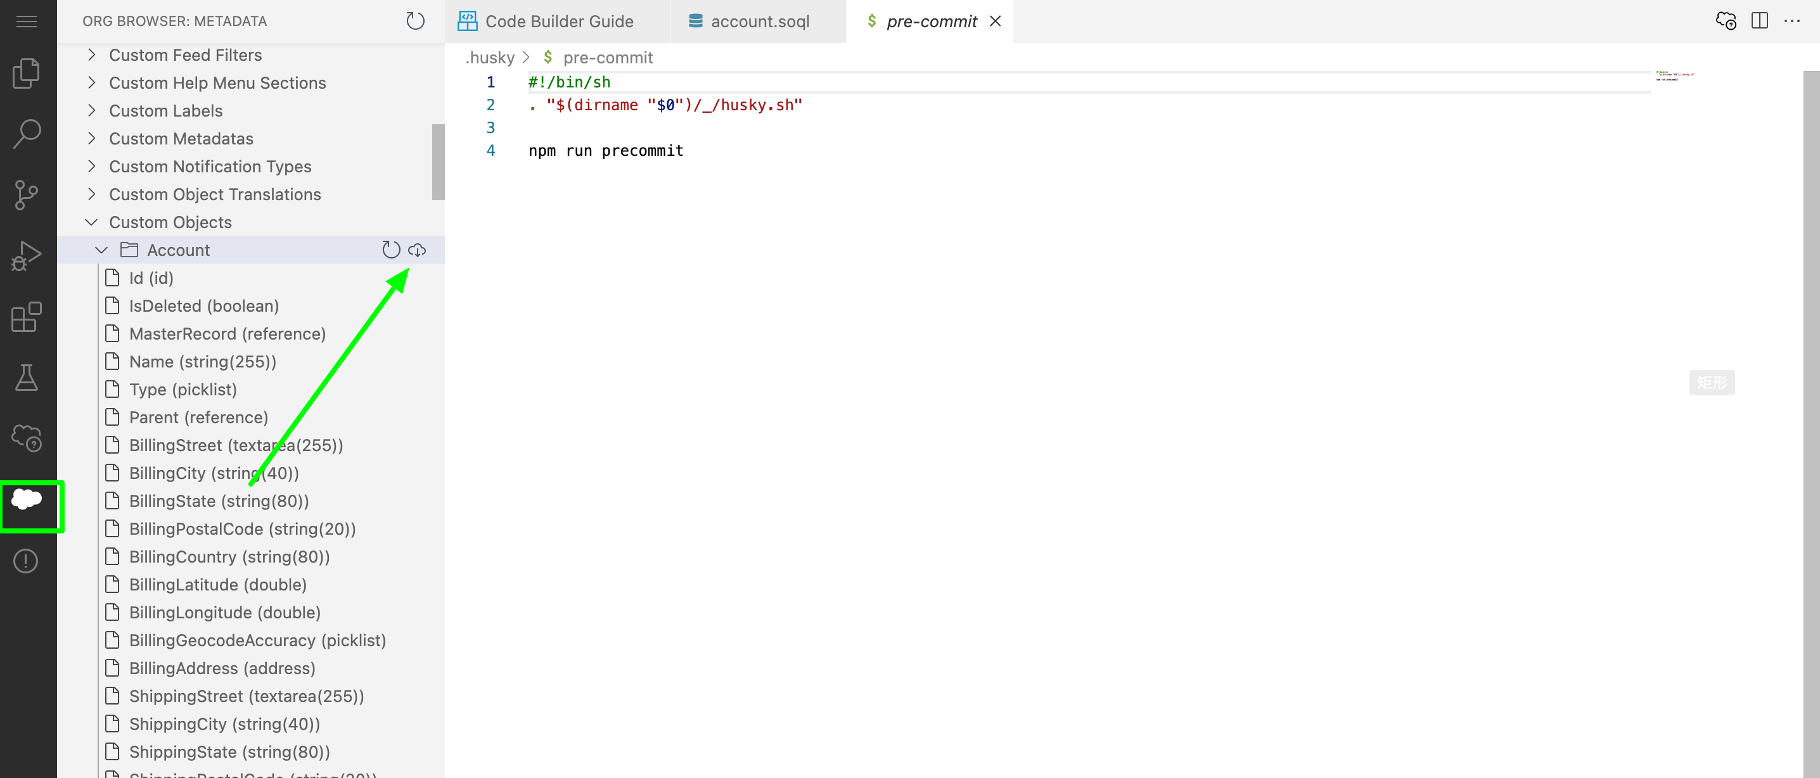Image resolution: width=1820 pixels, height=778 pixels.
Task: Select the Extensions icon
Action: [x=26, y=317]
